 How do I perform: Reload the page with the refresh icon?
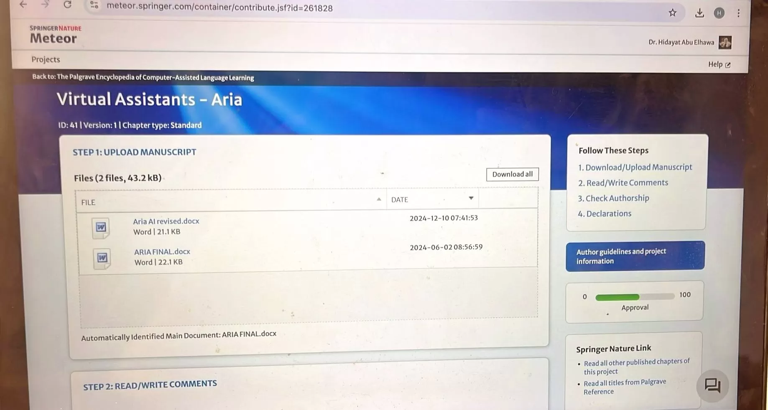[x=67, y=5]
